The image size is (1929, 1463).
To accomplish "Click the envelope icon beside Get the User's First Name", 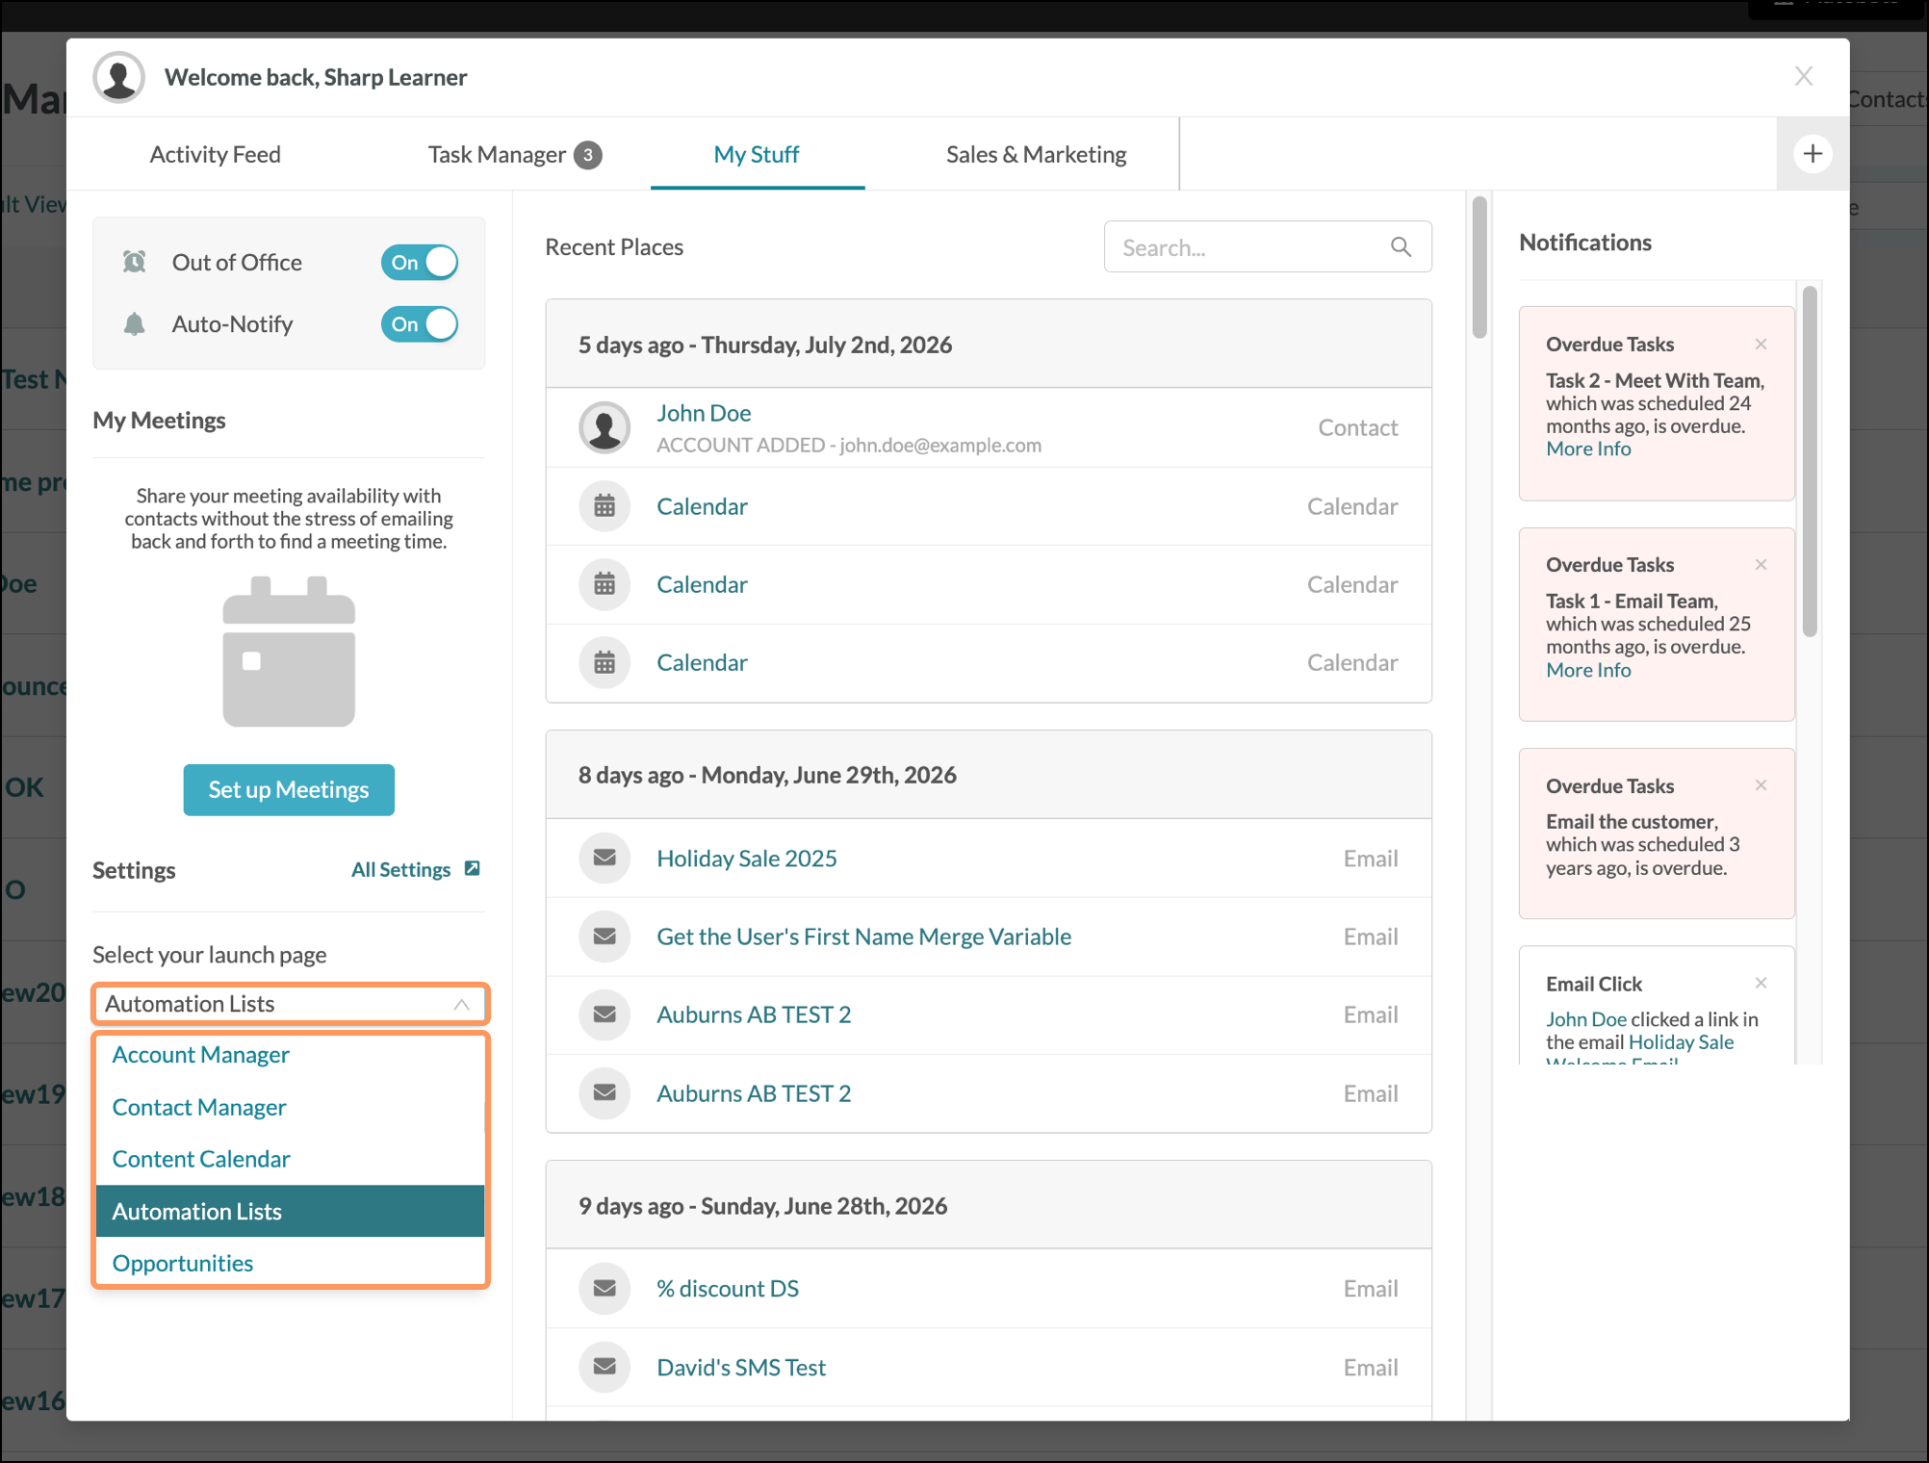I will point(604,936).
